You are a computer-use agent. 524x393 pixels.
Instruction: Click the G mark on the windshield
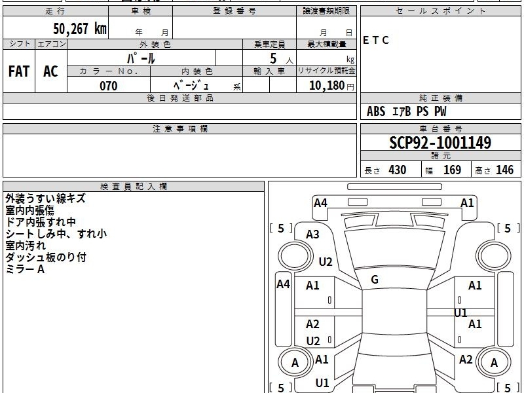[x=375, y=280]
